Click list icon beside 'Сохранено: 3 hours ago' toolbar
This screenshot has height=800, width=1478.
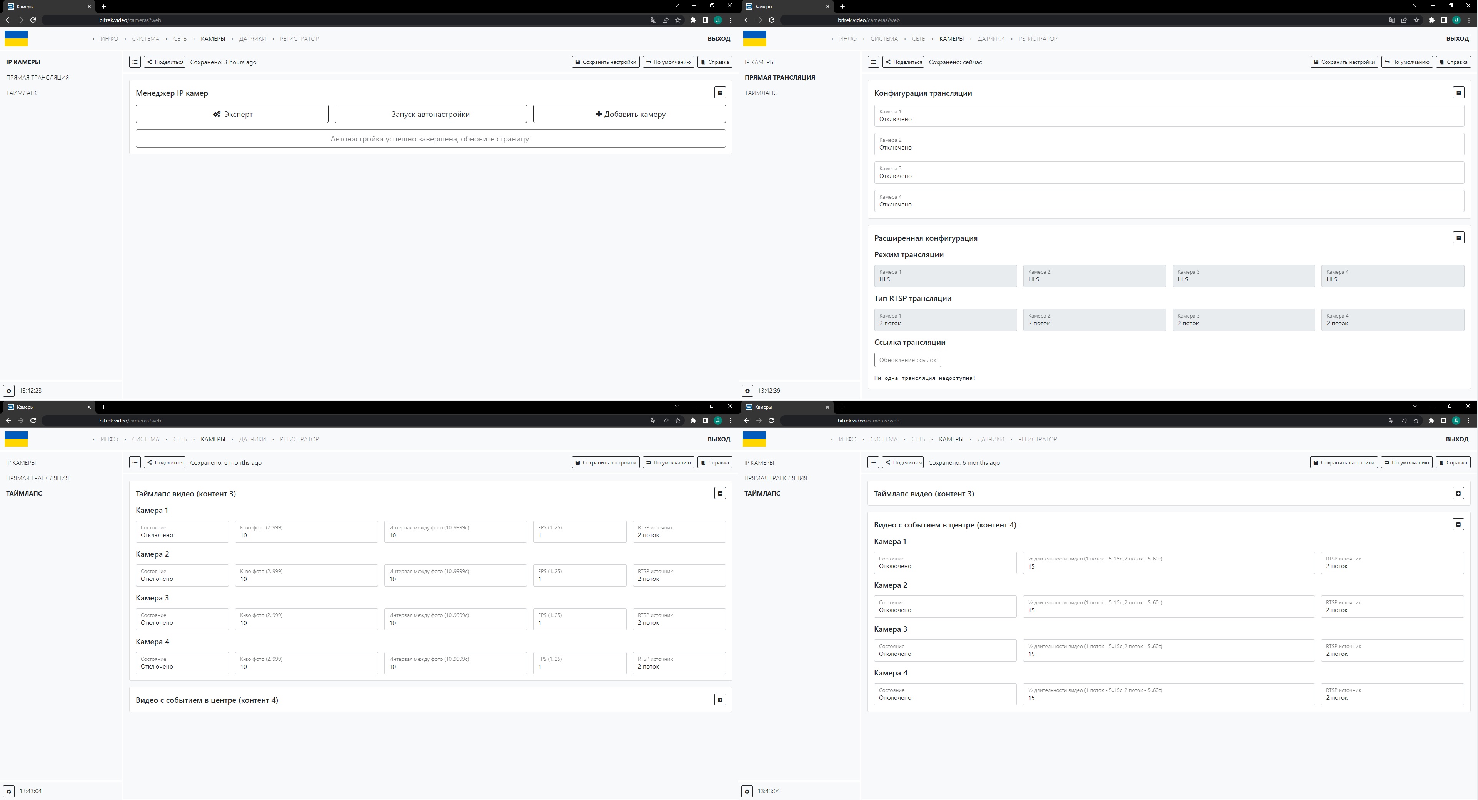135,62
